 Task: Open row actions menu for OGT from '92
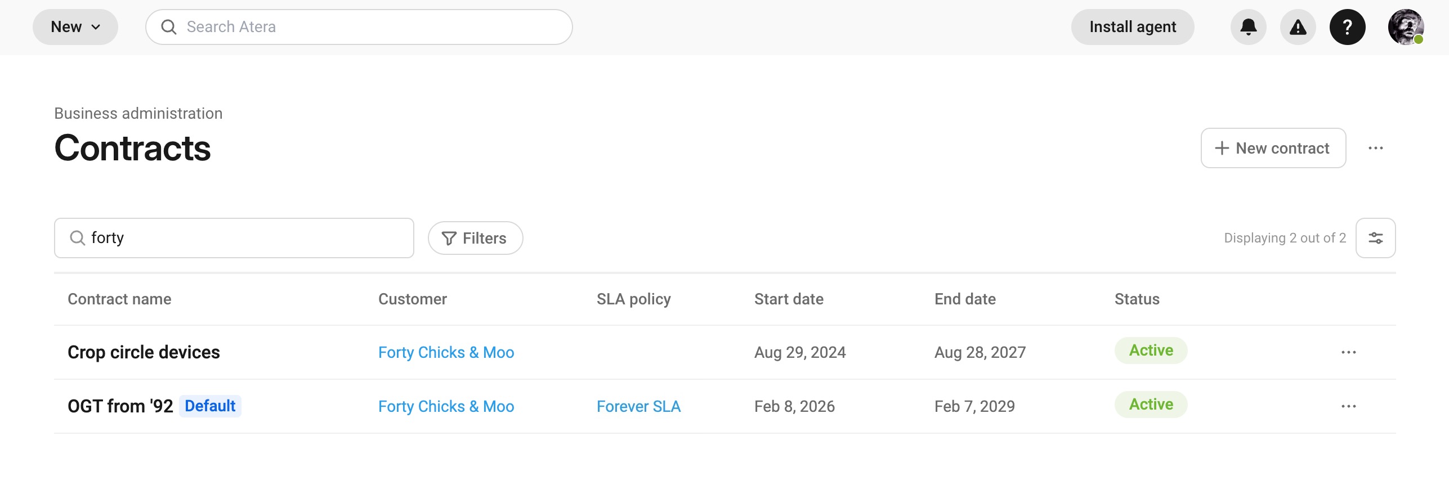tap(1349, 406)
